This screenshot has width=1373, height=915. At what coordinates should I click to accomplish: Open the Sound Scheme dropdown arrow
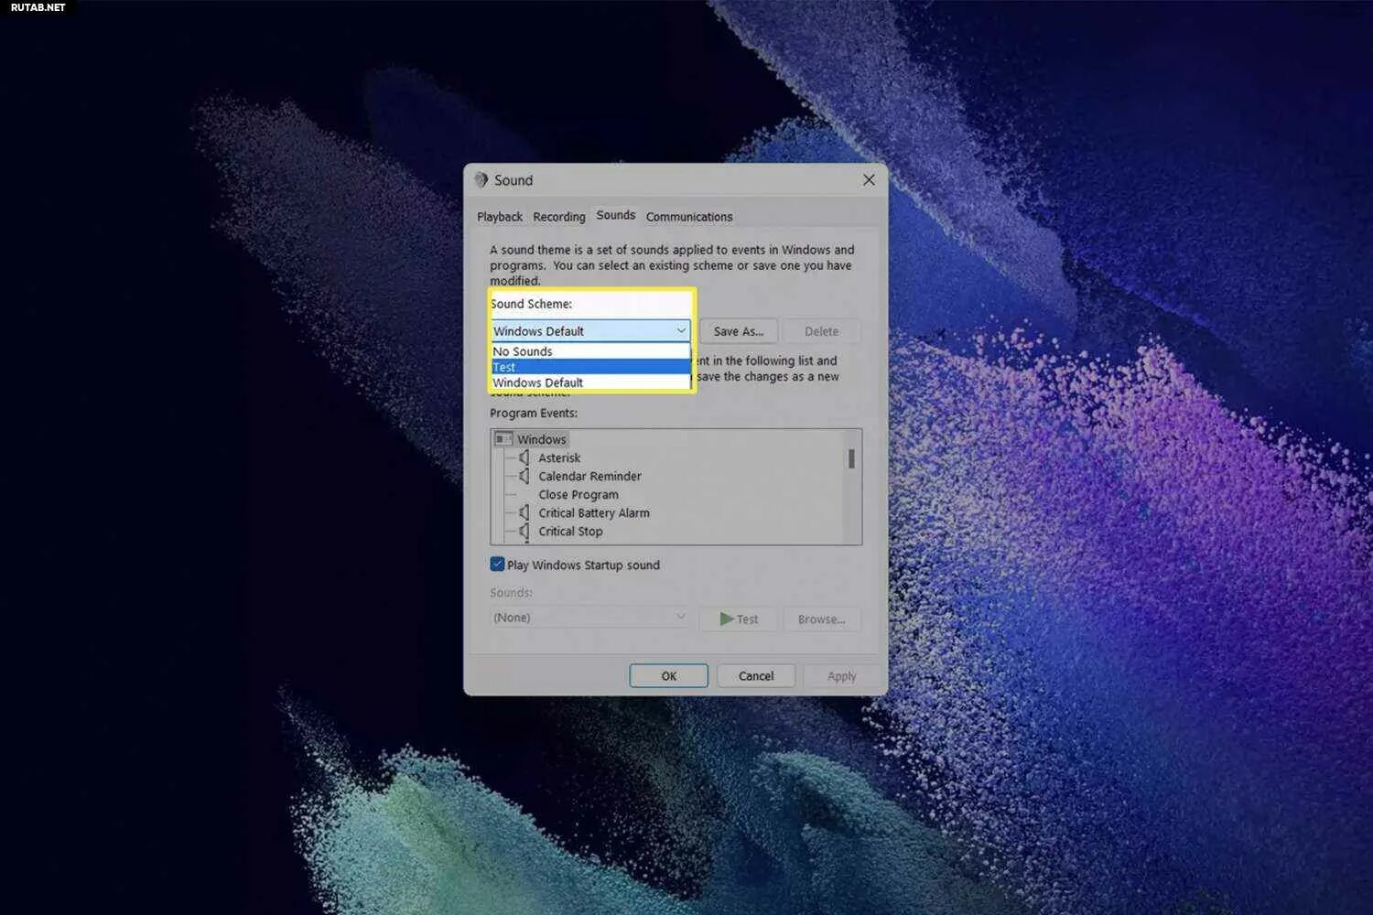coord(681,330)
